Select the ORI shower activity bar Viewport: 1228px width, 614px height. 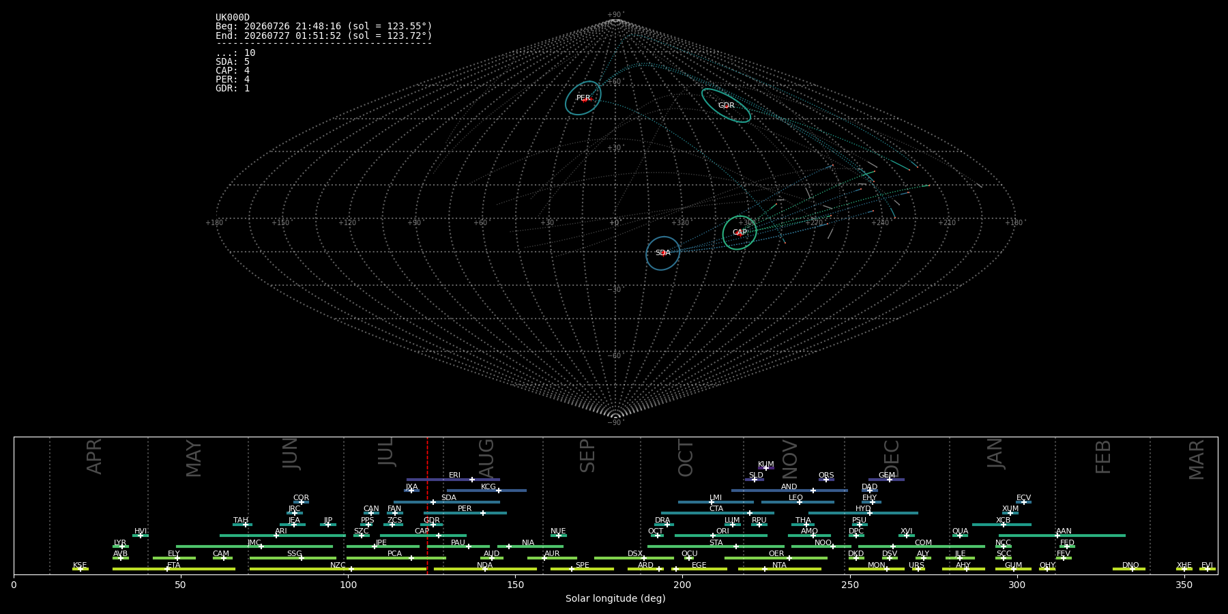pyautogui.click(x=721, y=536)
